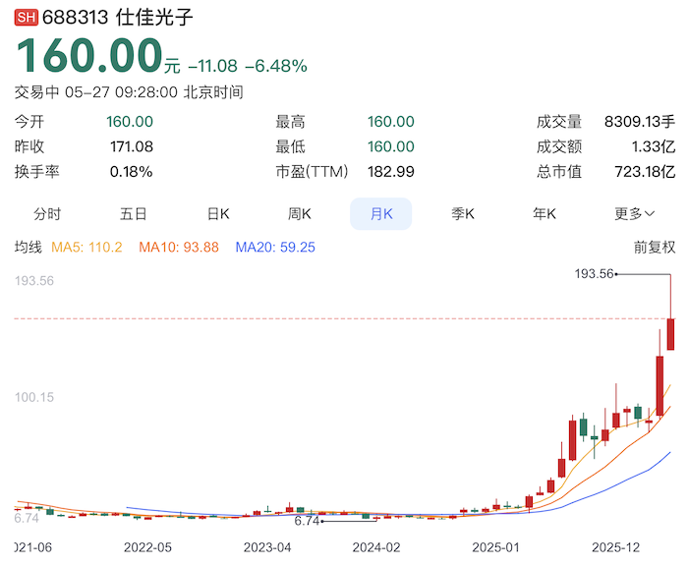The image size is (688, 566).
Task: Expand the 更多 more periods dropdown
Action: [635, 214]
